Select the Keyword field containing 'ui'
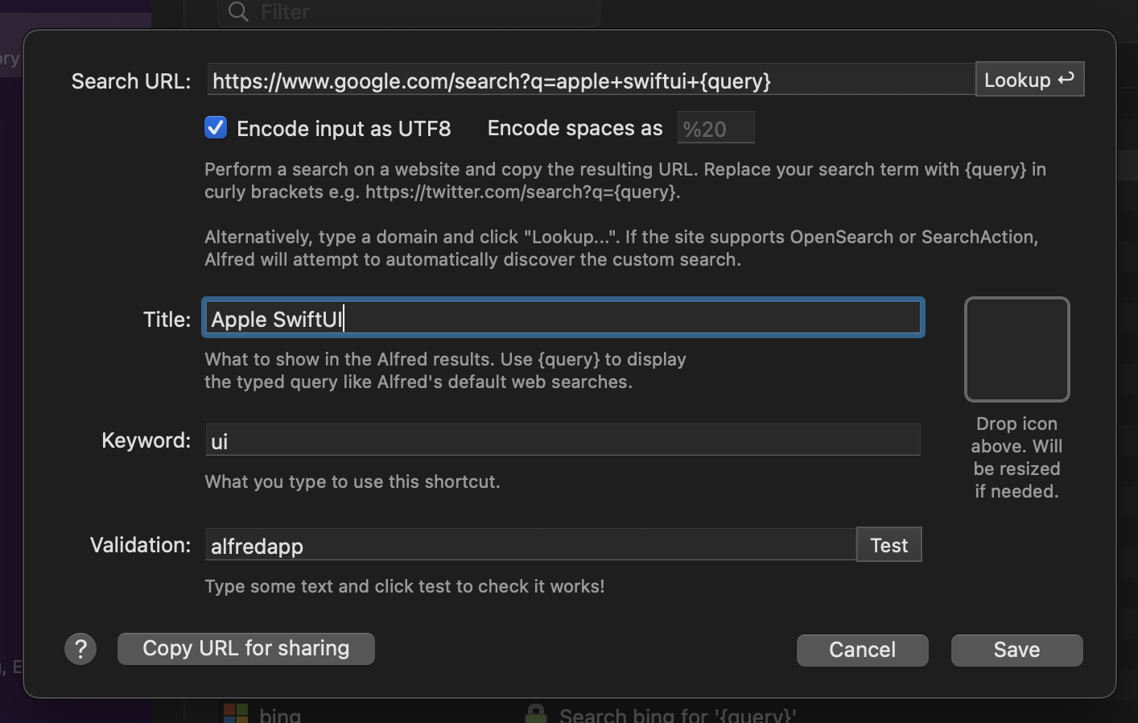This screenshot has height=723, width=1138. [x=563, y=440]
